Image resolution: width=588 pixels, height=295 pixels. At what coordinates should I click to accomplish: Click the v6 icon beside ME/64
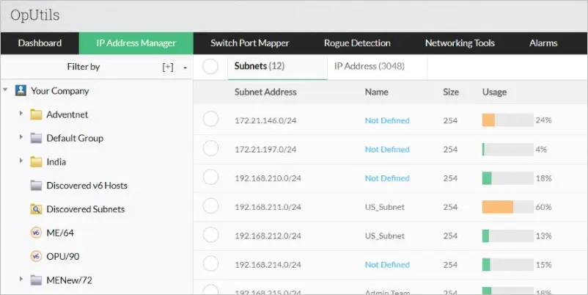pyautogui.click(x=36, y=233)
